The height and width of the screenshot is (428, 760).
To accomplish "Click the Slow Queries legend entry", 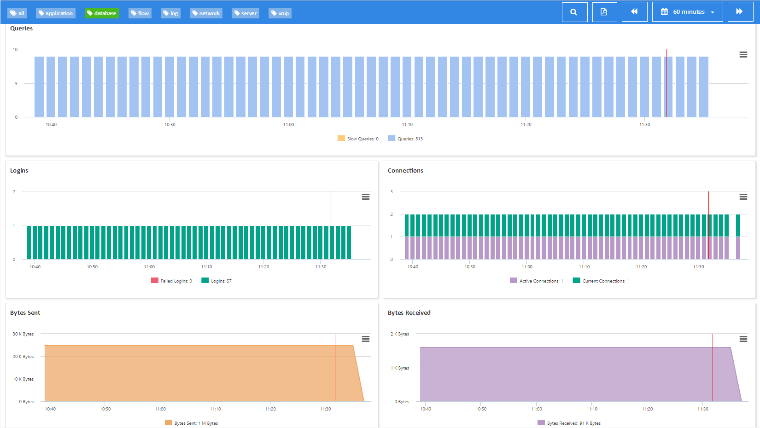I will click(x=358, y=139).
